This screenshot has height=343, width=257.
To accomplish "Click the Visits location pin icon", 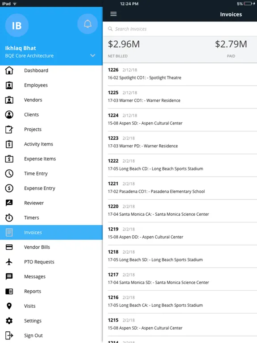I will tap(9, 306).
